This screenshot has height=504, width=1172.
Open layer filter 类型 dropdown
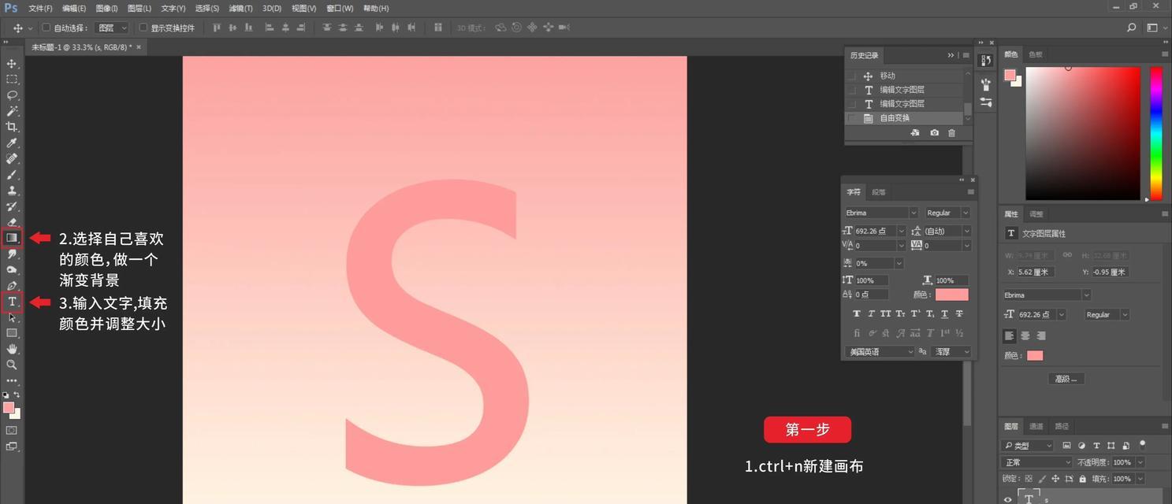coord(1028,446)
